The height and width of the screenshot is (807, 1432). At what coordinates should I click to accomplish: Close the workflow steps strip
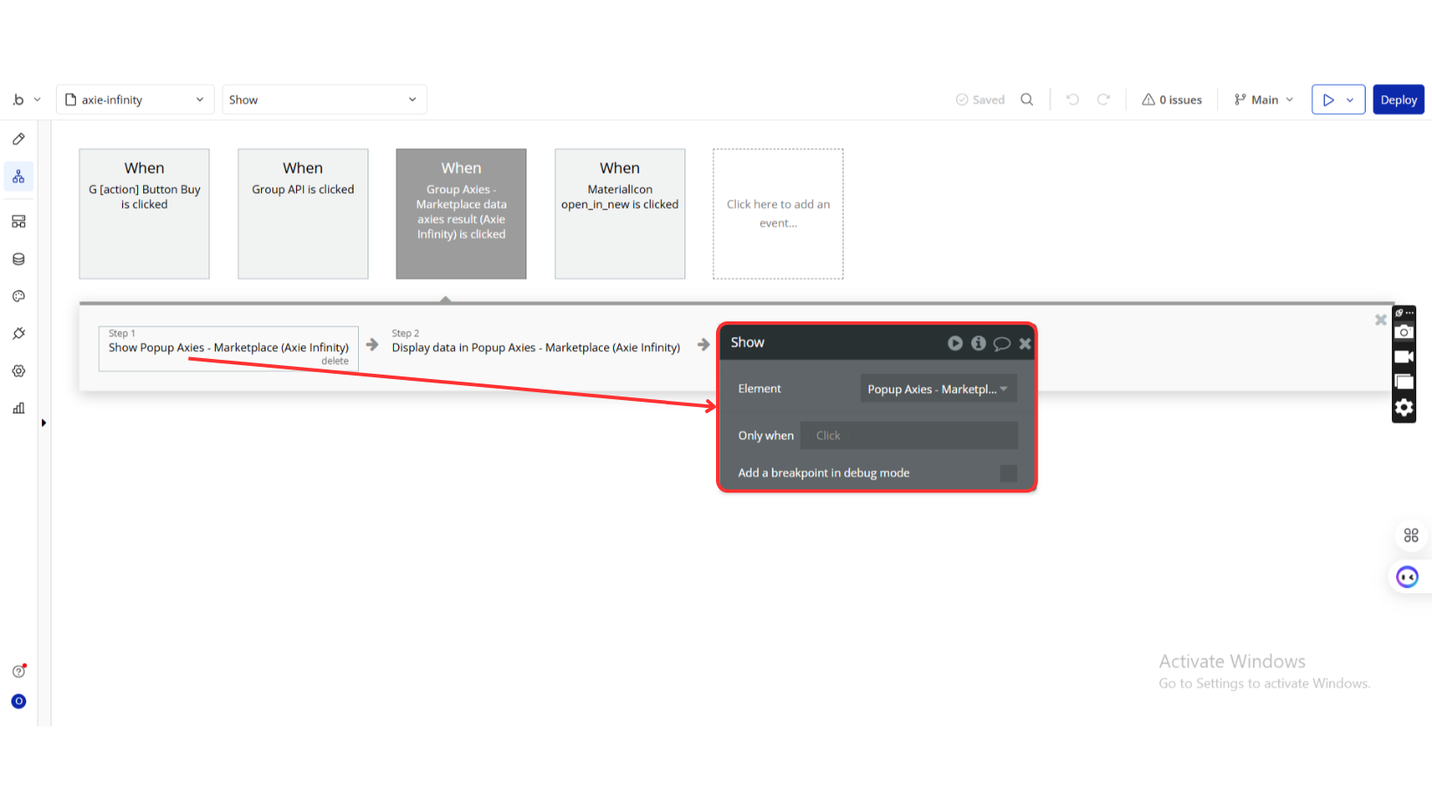1380,320
